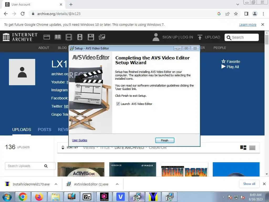Image resolution: width=269 pixels, height=202 pixels.
Task: Open the BLOG menu item
Action: [x=62, y=48]
